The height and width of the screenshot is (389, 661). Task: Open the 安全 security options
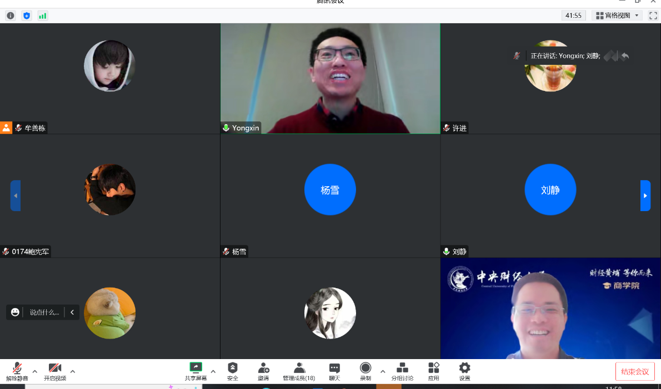click(233, 371)
